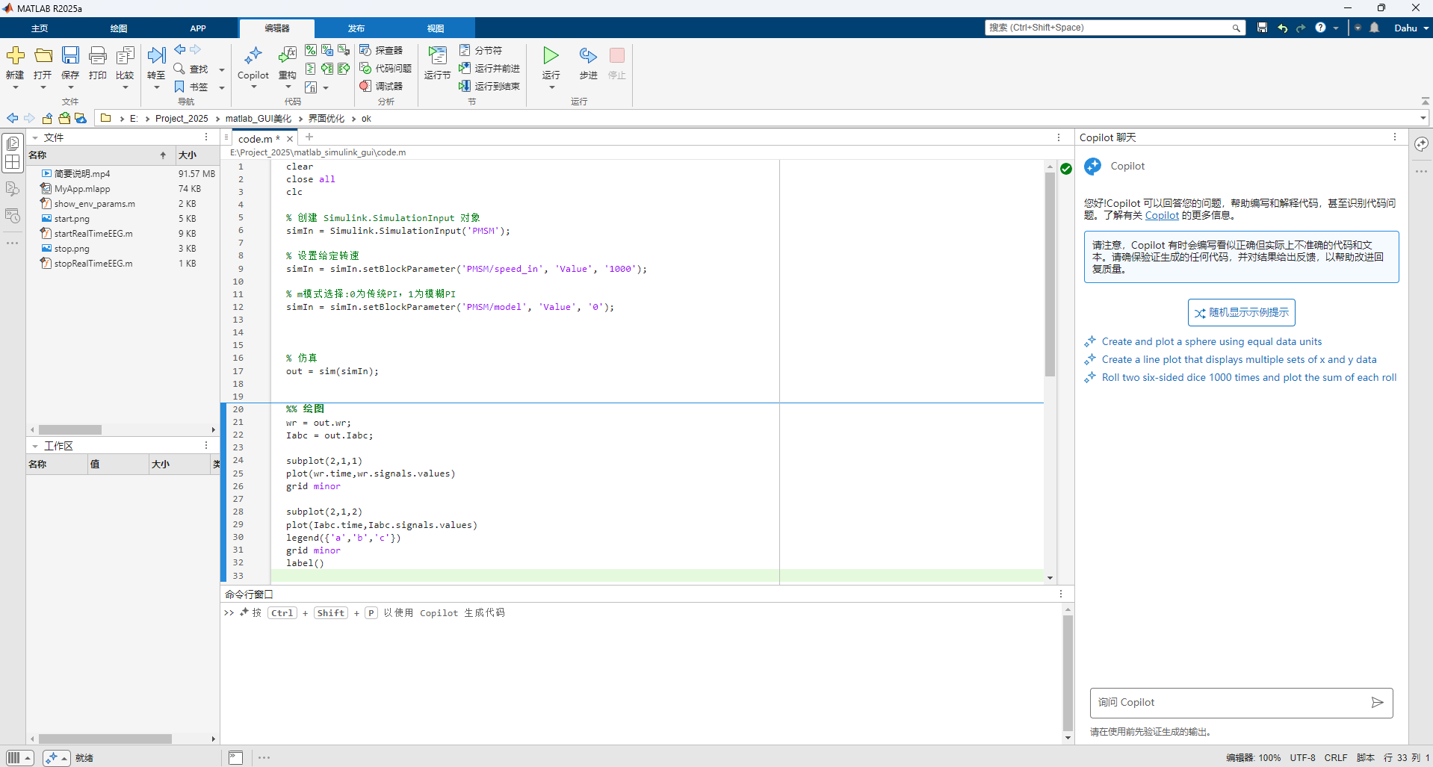Choose the sphere plotting example prompt
This screenshot has width=1433, height=767.
(1212, 342)
